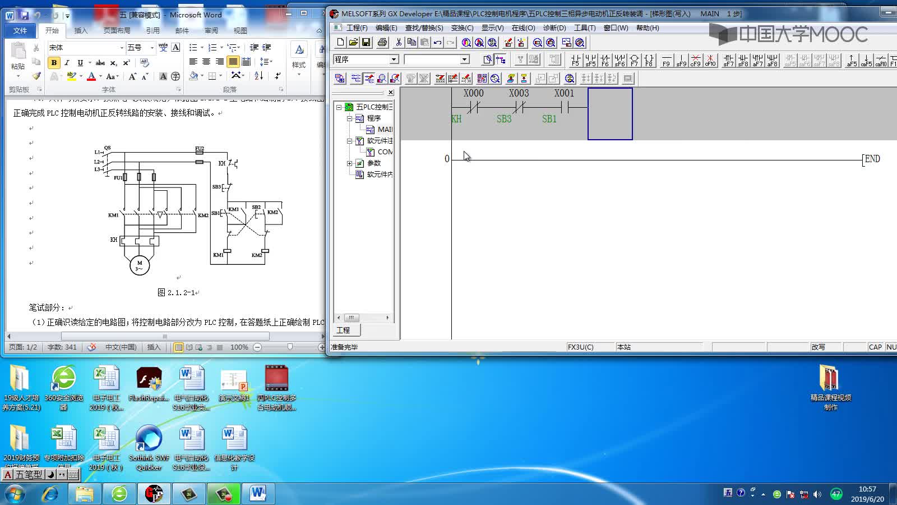
Task: Toggle justified paragraph alignment in Word
Action: pyautogui.click(x=233, y=62)
